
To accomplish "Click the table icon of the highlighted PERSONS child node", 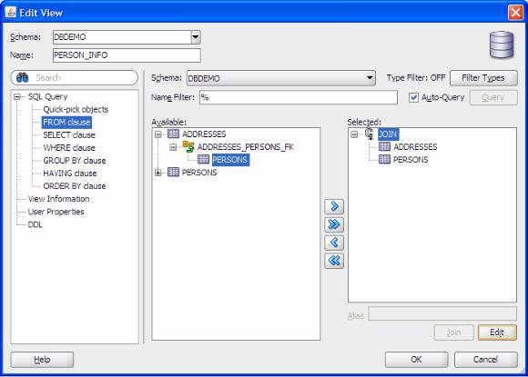I will pyautogui.click(x=203, y=159).
